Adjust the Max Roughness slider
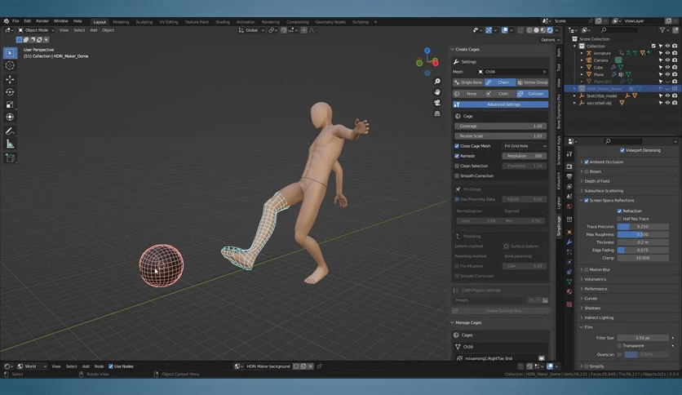 (642, 234)
